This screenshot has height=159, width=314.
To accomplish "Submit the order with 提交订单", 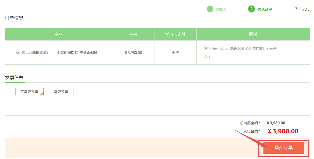I will tap(284, 148).
